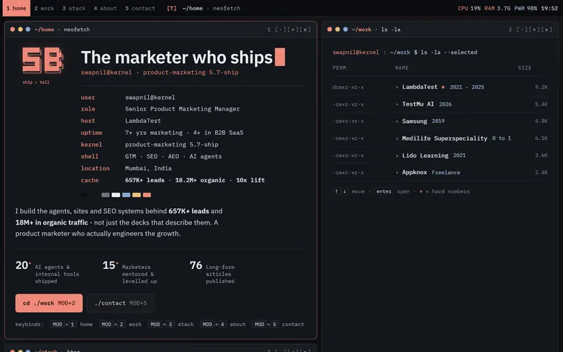
Task: Click the '15' marketers mentored stat
Action: point(110,265)
